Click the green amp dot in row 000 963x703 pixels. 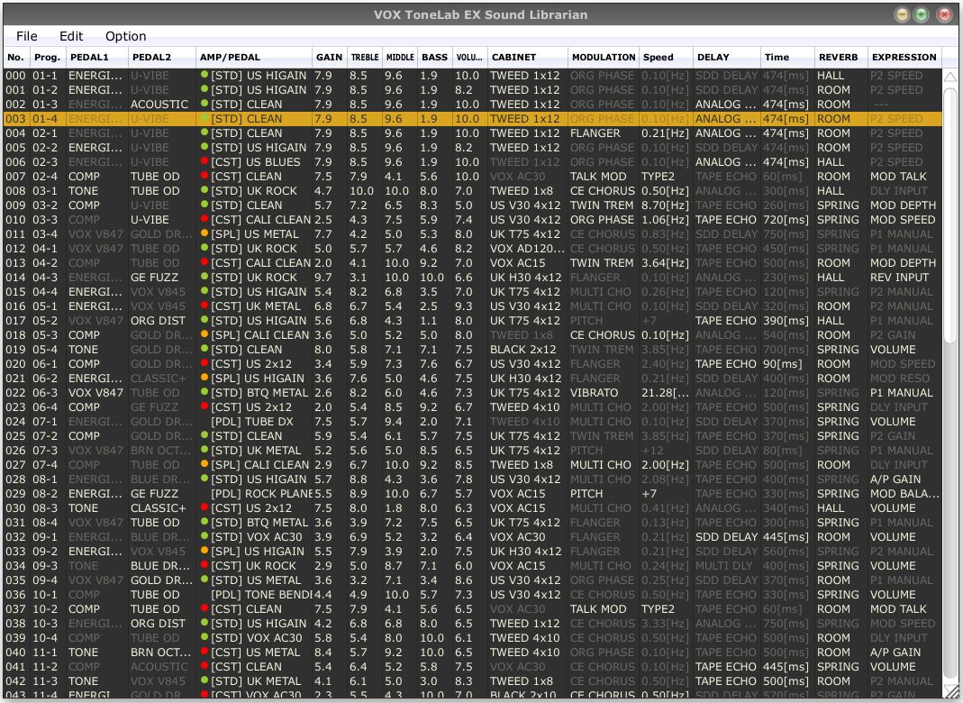[204, 76]
